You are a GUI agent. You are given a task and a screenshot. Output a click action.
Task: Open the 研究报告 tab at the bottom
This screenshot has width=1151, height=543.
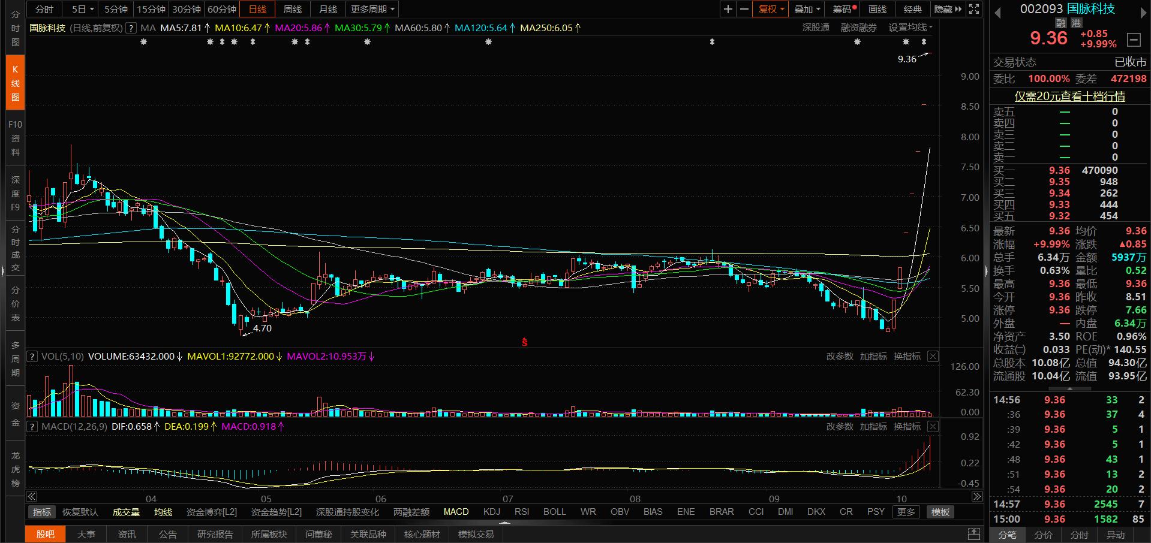point(215,534)
